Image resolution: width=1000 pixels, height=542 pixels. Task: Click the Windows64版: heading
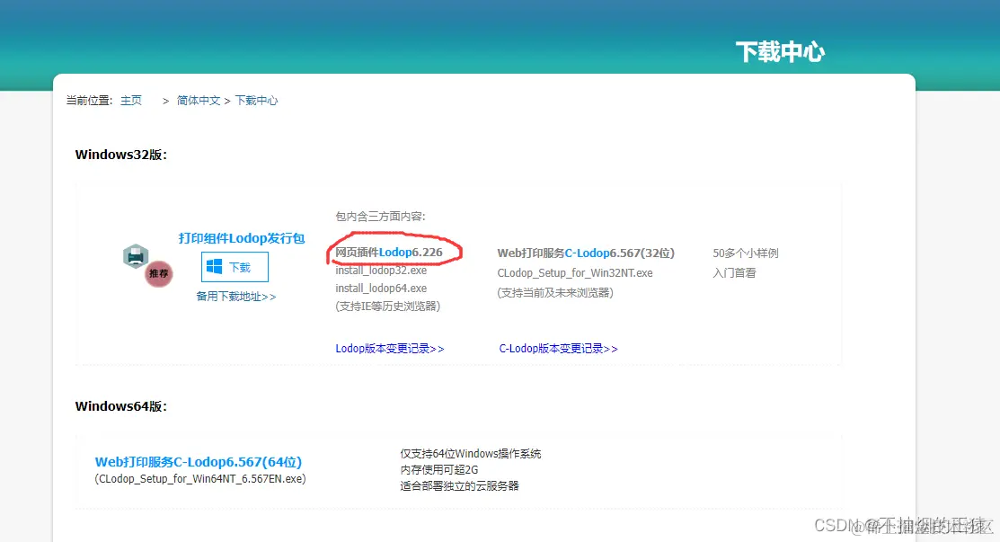click(x=121, y=407)
